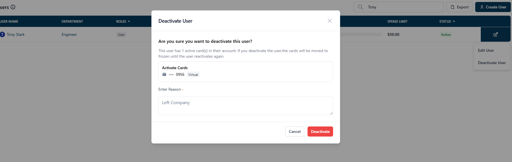Click the Create User button
Screen dimensions: 512x162
(x=493, y=7)
